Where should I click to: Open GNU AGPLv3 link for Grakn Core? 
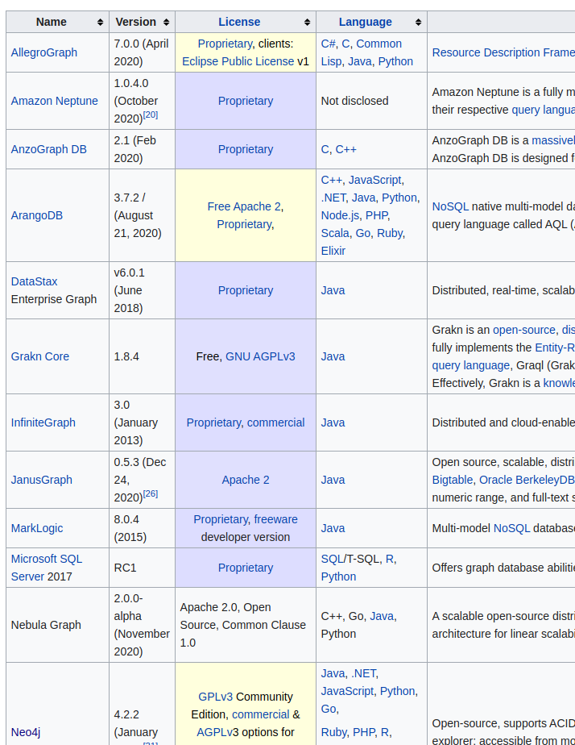(x=260, y=357)
